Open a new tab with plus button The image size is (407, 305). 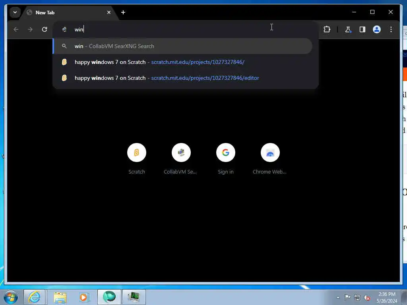[x=123, y=12]
